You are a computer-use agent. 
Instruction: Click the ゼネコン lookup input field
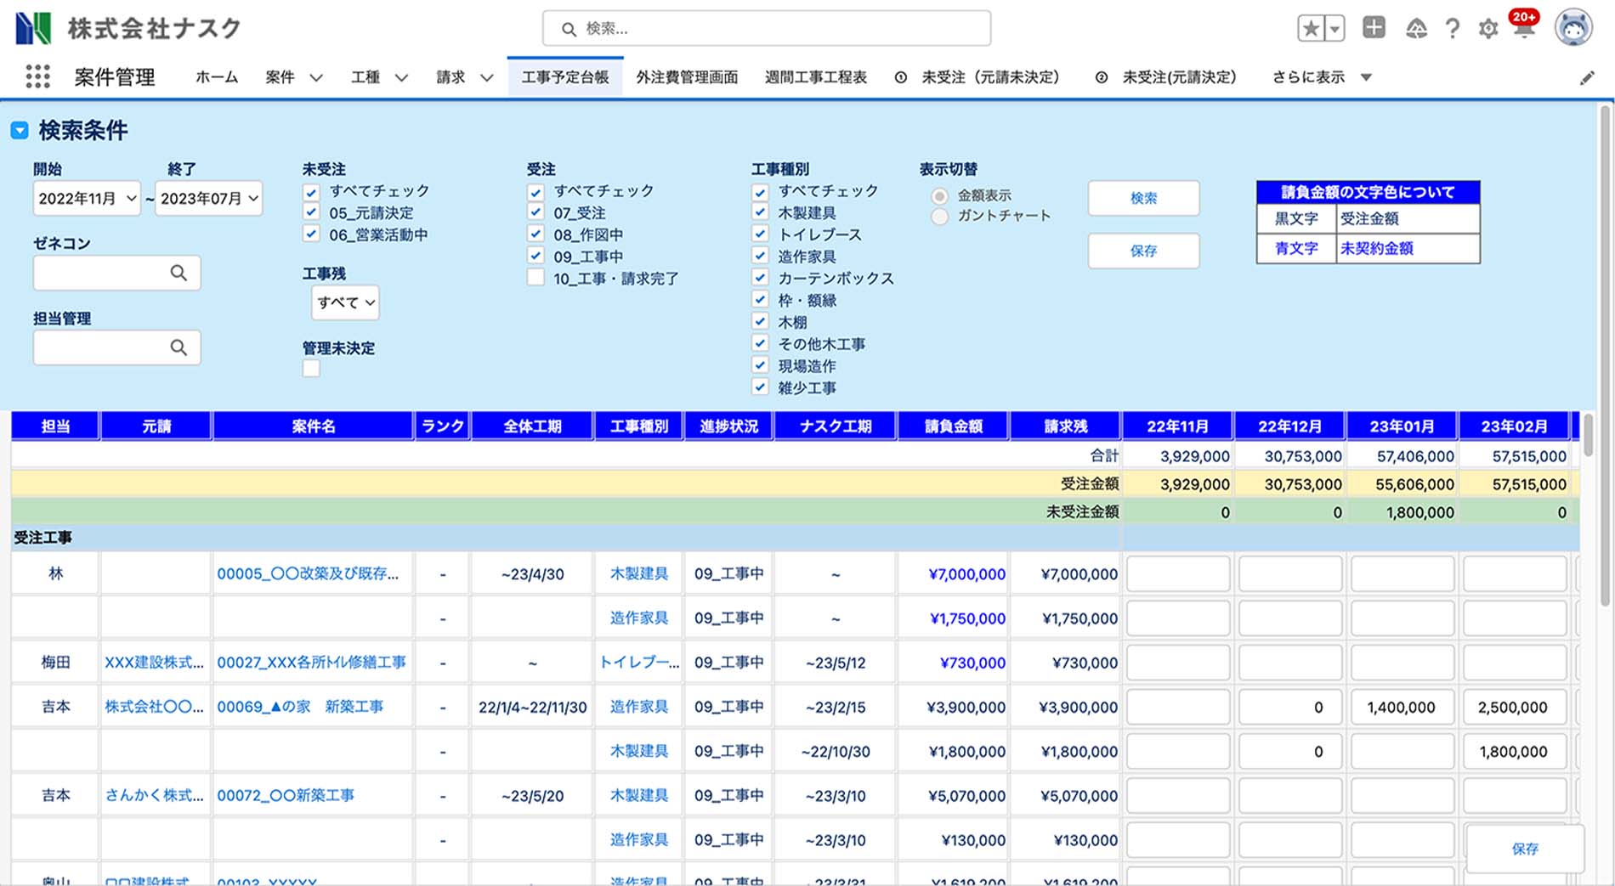click(x=117, y=273)
